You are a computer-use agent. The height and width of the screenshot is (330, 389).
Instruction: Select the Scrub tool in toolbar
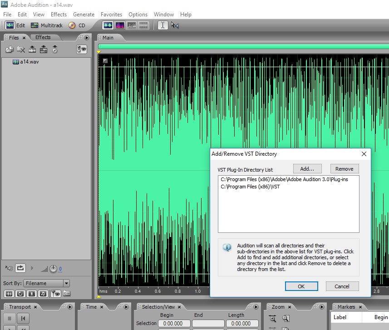(175, 25)
